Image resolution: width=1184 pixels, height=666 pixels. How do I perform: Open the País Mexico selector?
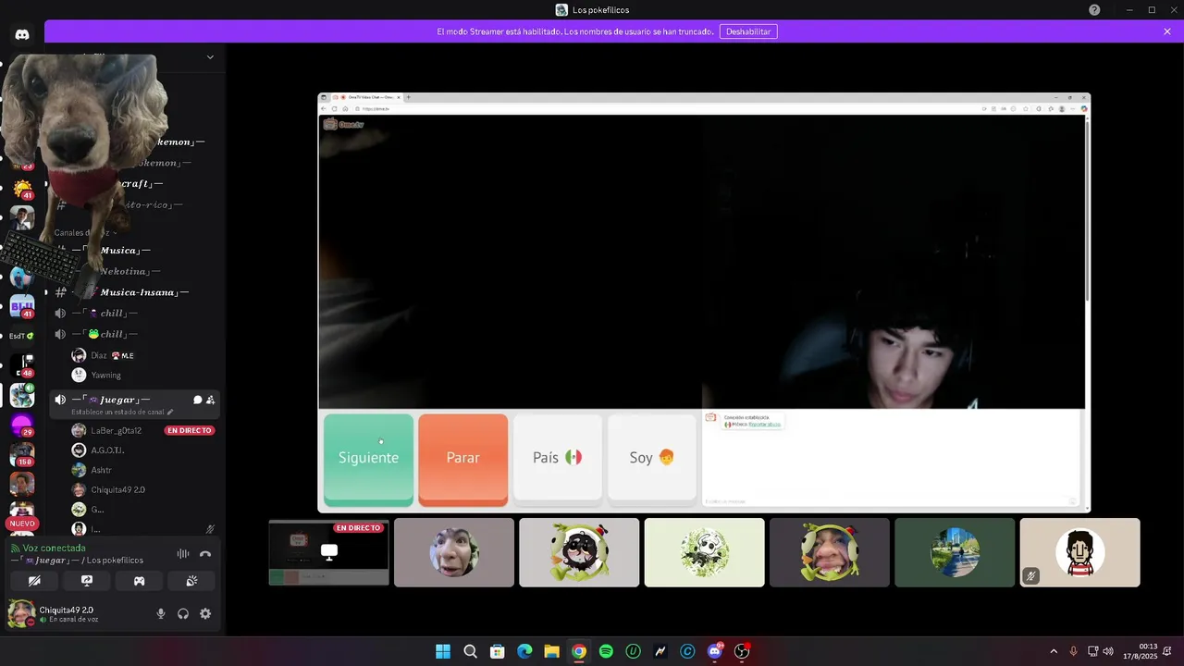tap(558, 458)
